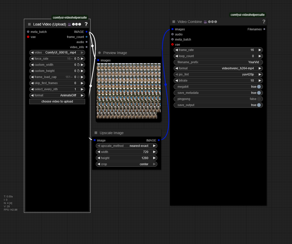Screen dimensions: 292x244
Task: Click meta_batch input dot on Video Combine
Action: (172, 39)
